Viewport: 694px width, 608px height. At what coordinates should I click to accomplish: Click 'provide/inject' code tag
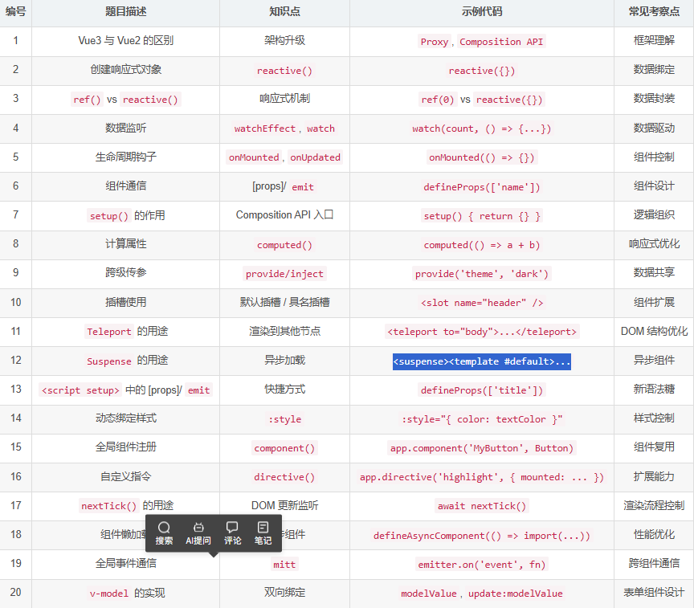pos(284,274)
